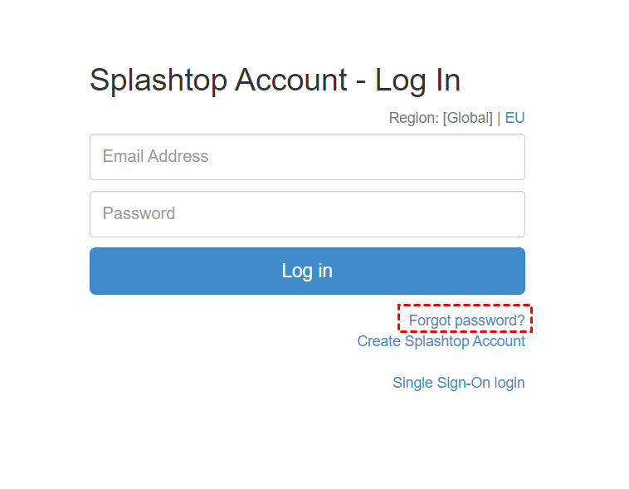Screen dimensions: 629x489
Task: Switch region to EU
Action: (514, 118)
